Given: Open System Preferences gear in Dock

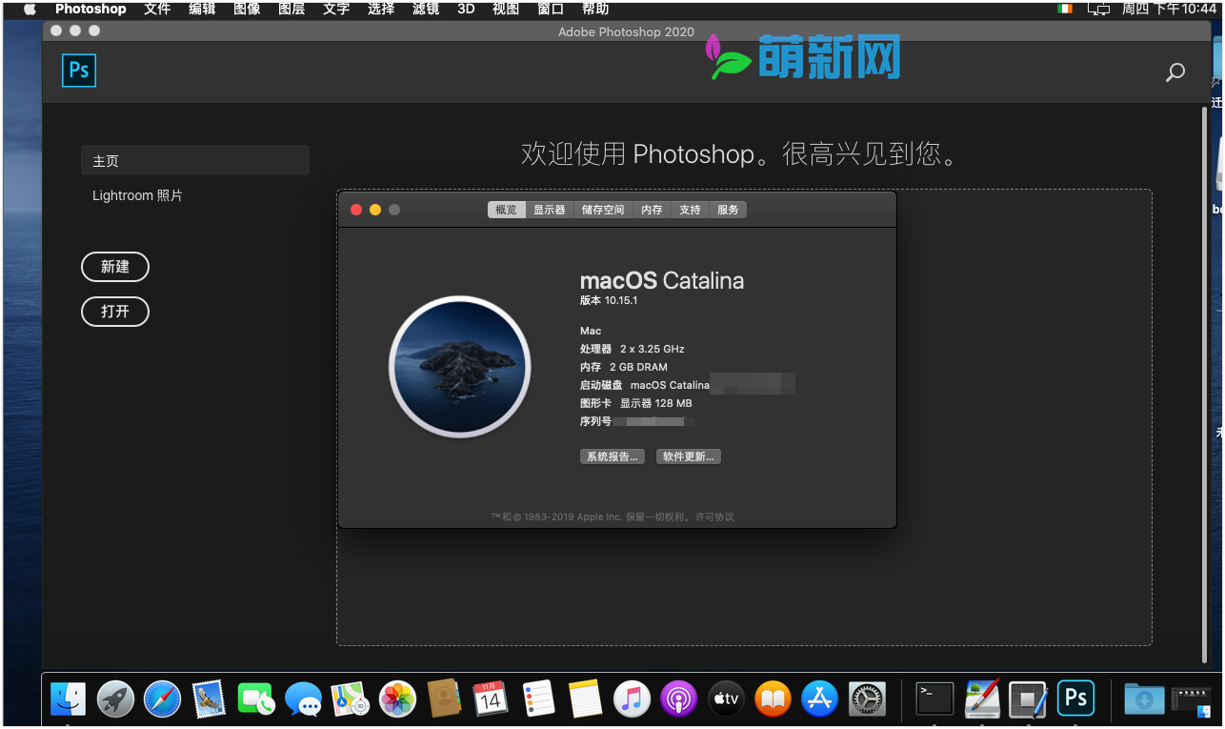Looking at the screenshot, I should [867, 699].
